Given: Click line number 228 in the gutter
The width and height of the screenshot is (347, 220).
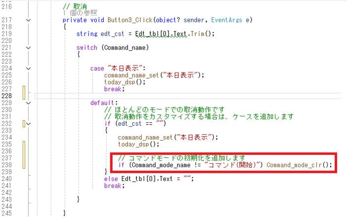Looking at the screenshot, I should point(8,96).
